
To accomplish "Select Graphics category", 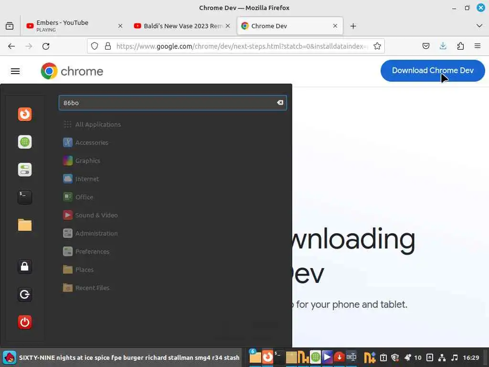I will pyautogui.click(x=82, y=161).
